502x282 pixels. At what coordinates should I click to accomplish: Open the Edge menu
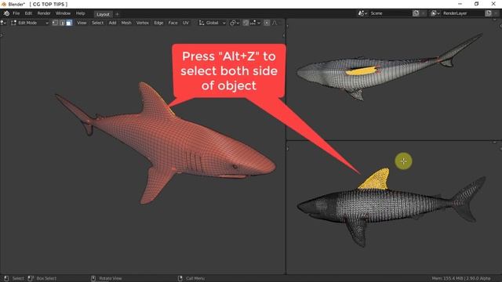[158, 23]
